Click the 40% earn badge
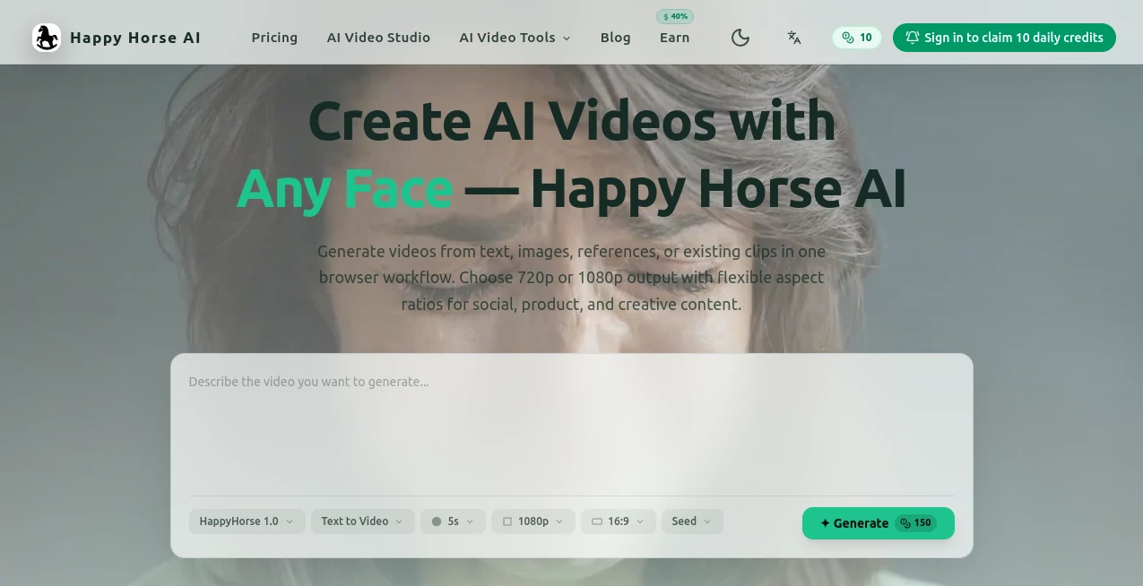 [x=675, y=16]
